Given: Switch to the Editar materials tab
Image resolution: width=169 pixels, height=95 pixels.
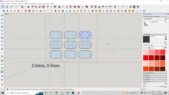Looking at the screenshot, I should [151, 45].
